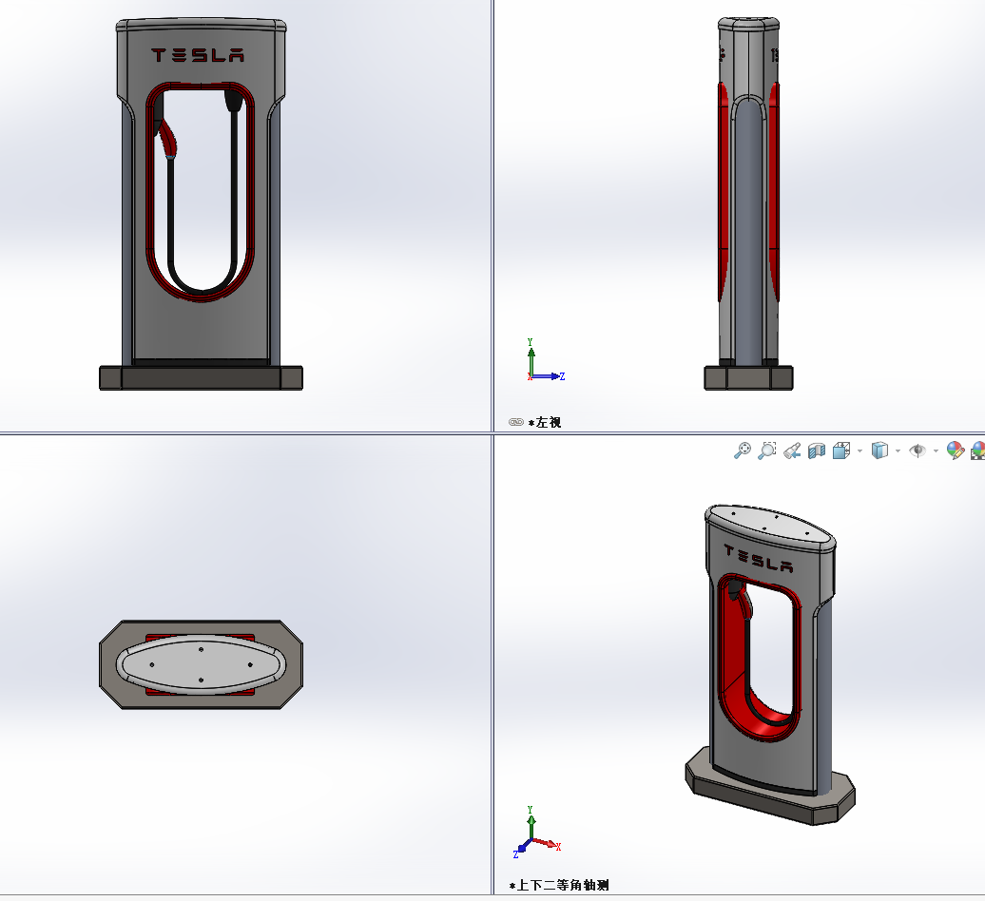
Task: Click the *上下二等角轴测 view label
Action: (559, 885)
